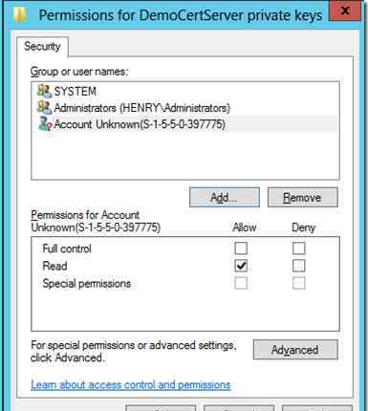Viewport: 368px width, 411px height.
Task: Check Allow for Full control
Action: pos(241,249)
